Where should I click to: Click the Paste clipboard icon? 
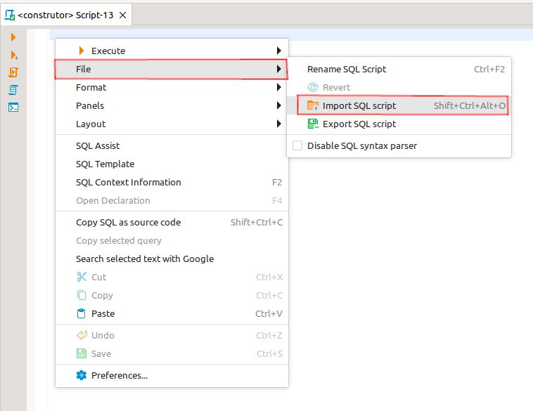82,313
